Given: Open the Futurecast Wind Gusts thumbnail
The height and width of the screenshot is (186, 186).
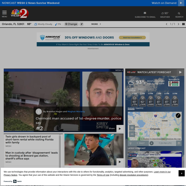Looking at the screenshot, I should pos(155,159).
